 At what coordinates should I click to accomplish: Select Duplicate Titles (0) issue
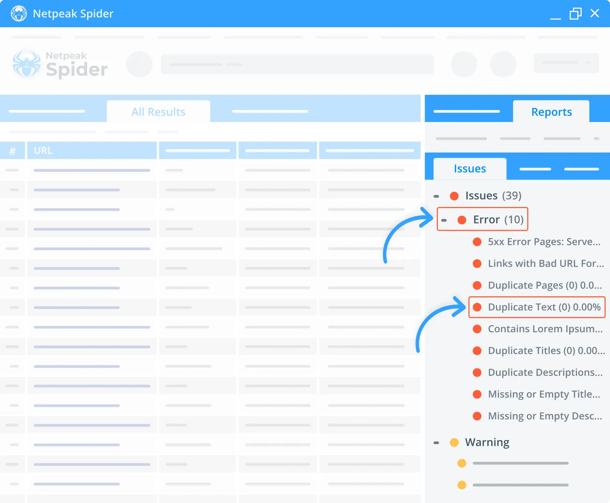546,350
